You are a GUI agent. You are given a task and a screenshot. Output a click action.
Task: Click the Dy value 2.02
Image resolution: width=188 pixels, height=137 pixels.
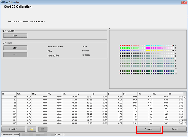tap(166, 123)
